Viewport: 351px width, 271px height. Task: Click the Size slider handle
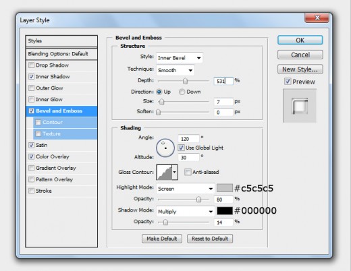tap(161, 102)
